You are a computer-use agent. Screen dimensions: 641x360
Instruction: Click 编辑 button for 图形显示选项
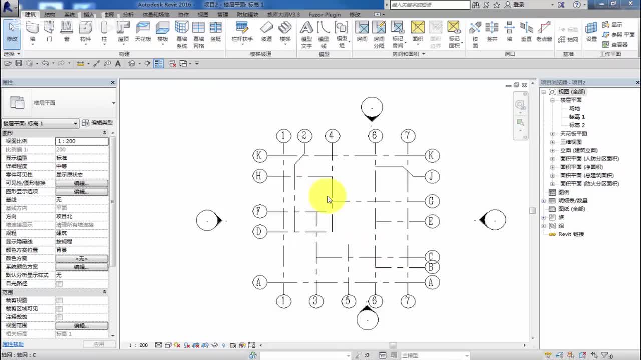coord(82,192)
